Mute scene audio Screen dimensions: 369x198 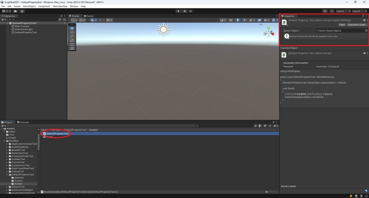[x=245, y=20]
